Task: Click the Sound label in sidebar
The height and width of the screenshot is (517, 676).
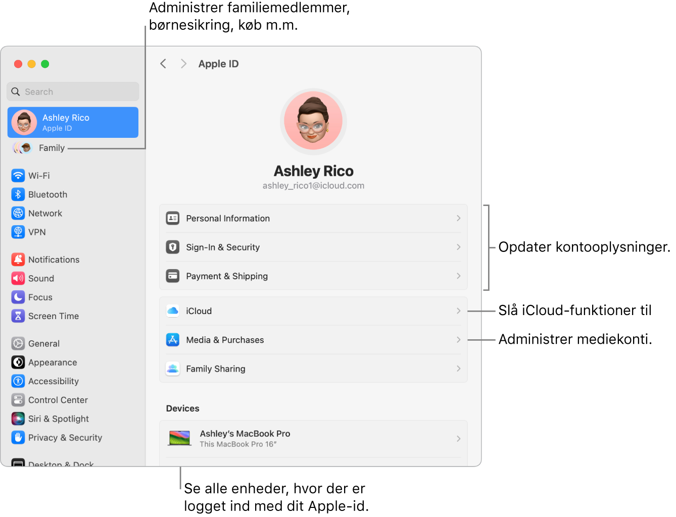Action: [41, 278]
